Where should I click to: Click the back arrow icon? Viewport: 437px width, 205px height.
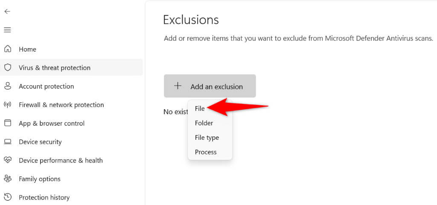(7, 12)
